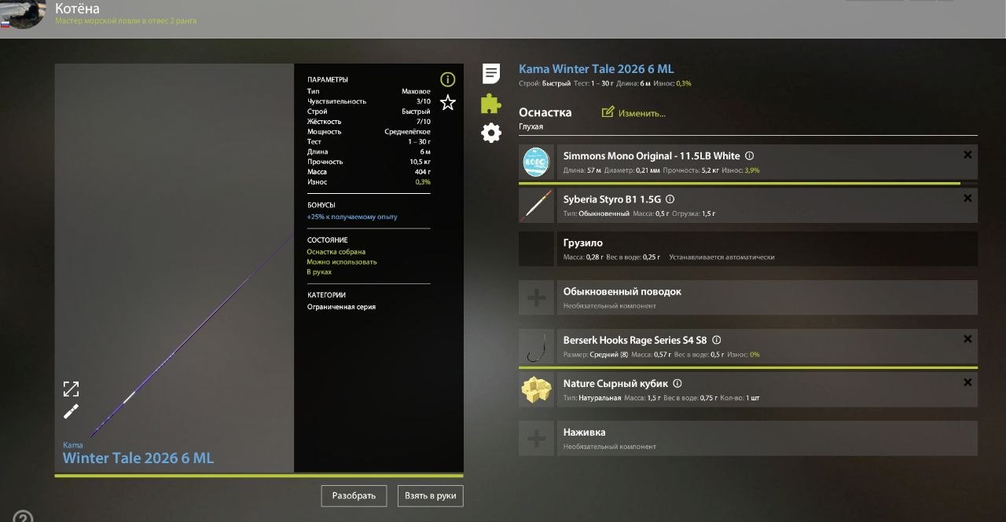Click the rod wear bar under preview
The image size is (1006, 522).
259,476
